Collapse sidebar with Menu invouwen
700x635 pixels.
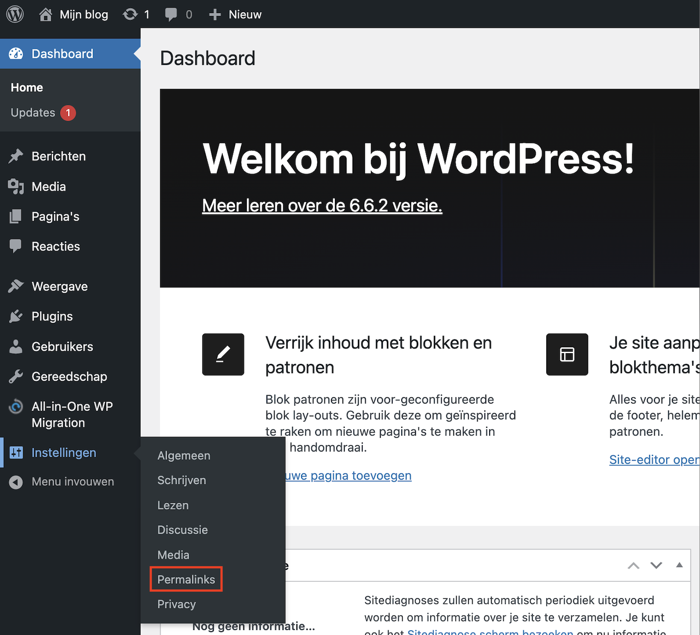click(x=72, y=482)
